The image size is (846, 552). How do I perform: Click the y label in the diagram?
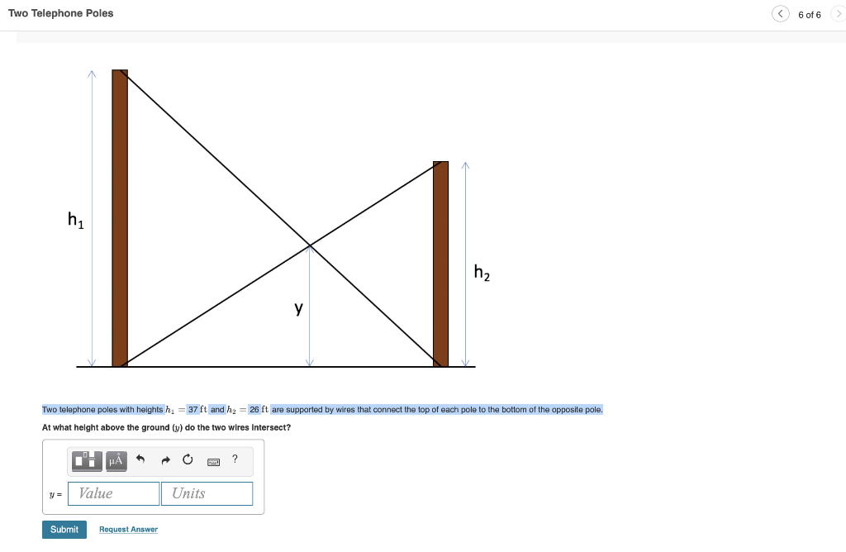[298, 308]
